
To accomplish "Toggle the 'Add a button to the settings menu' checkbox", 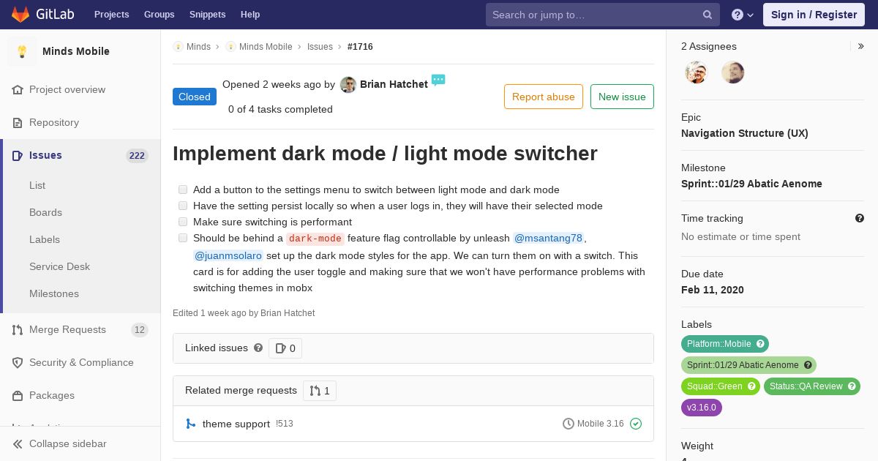I will 183,190.
